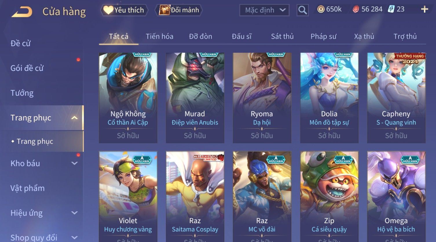
Task: Expand the Hiệu ứng sidebar section
Action: coord(74,213)
